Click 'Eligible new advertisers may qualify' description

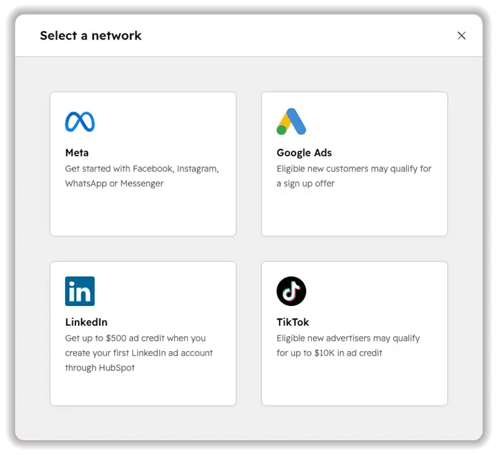pyautogui.click(x=348, y=345)
